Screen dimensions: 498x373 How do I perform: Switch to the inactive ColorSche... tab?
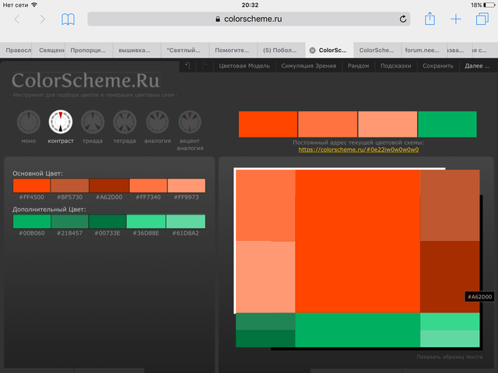coord(377,50)
